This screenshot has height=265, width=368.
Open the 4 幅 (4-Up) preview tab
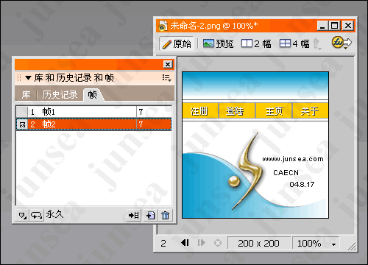point(294,44)
